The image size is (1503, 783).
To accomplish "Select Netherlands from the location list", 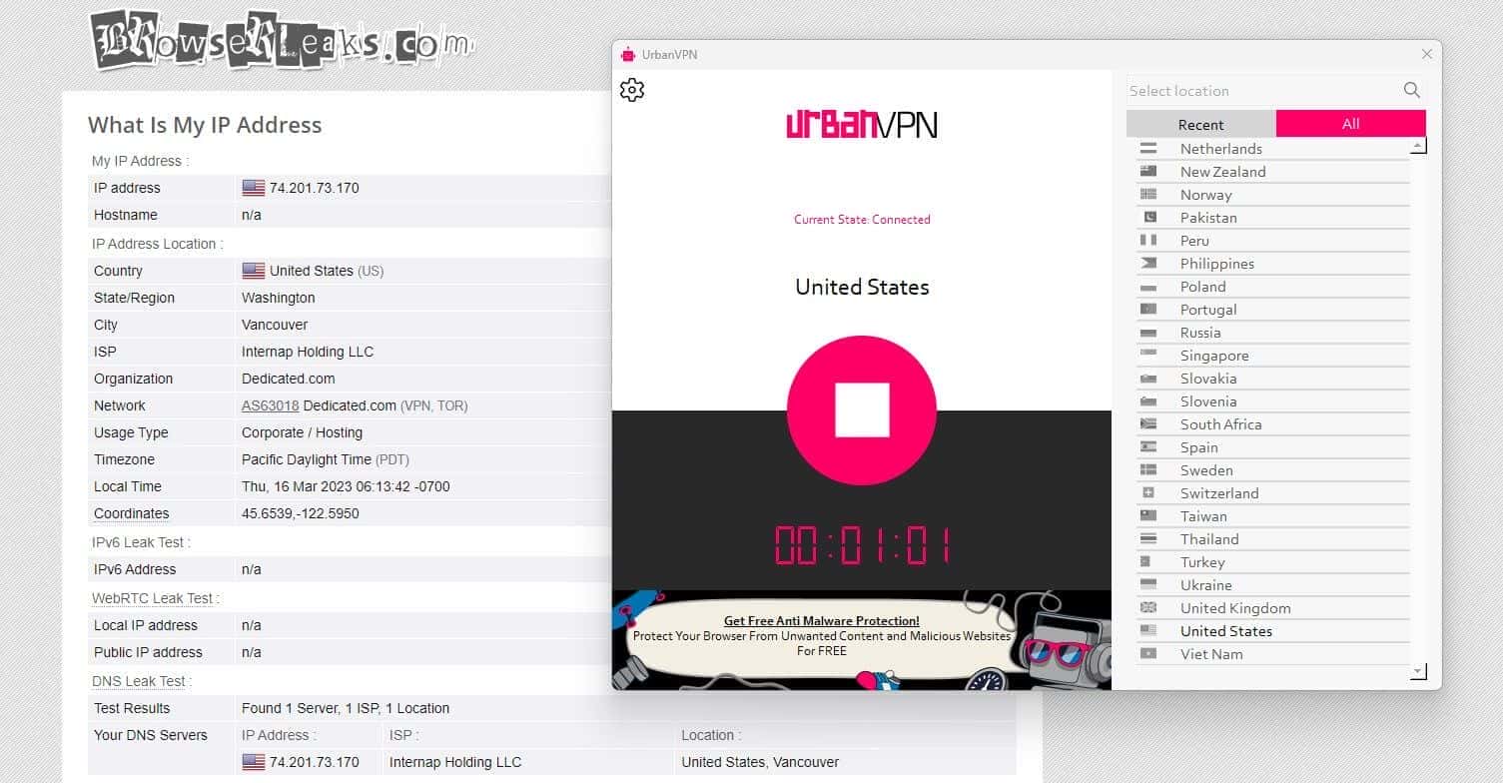I will [x=1273, y=149].
